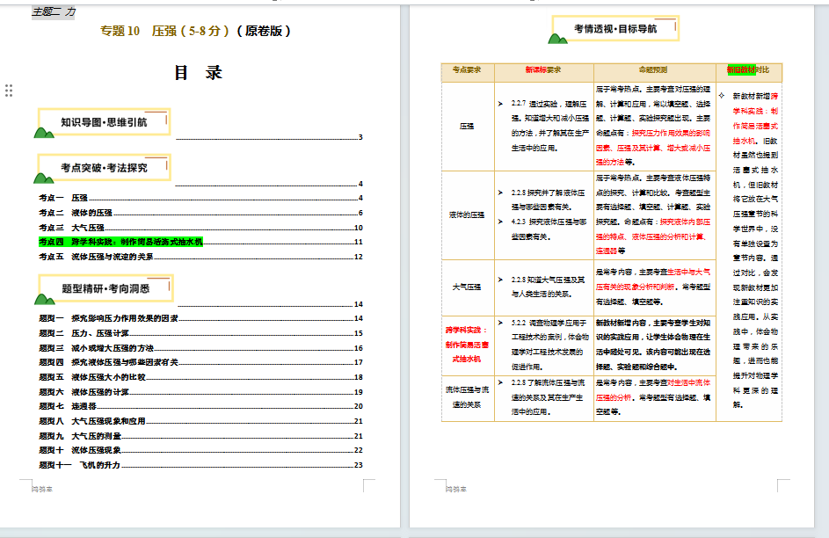Select the 考点突破·考法探究 section banner
829x538 pixels.
click(x=104, y=168)
